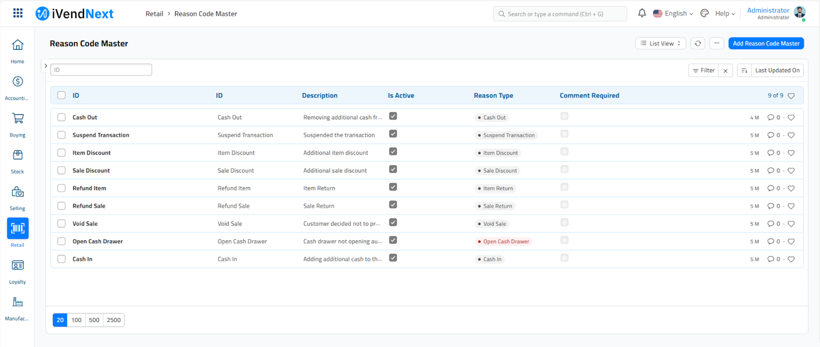
Task: Open the Loyalty module icon
Action: point(17,266)
